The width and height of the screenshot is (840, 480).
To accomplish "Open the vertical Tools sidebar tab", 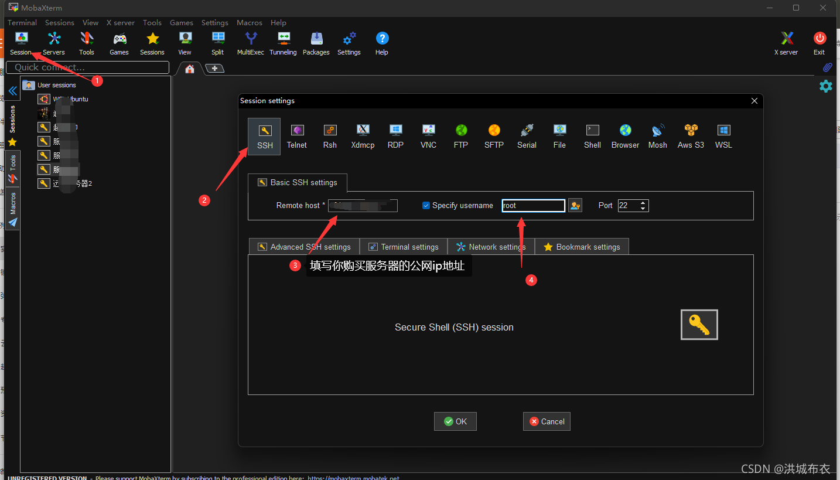I will pyautogui.click(x=12, y=169).
